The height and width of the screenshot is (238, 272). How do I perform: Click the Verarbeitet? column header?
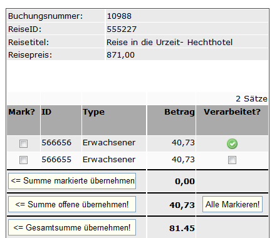point(233,112)
